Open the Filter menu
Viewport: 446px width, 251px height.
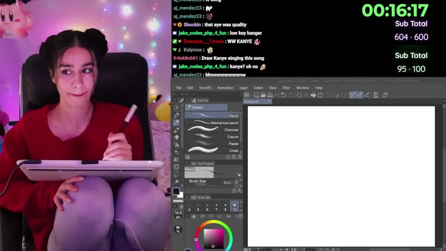286,88
